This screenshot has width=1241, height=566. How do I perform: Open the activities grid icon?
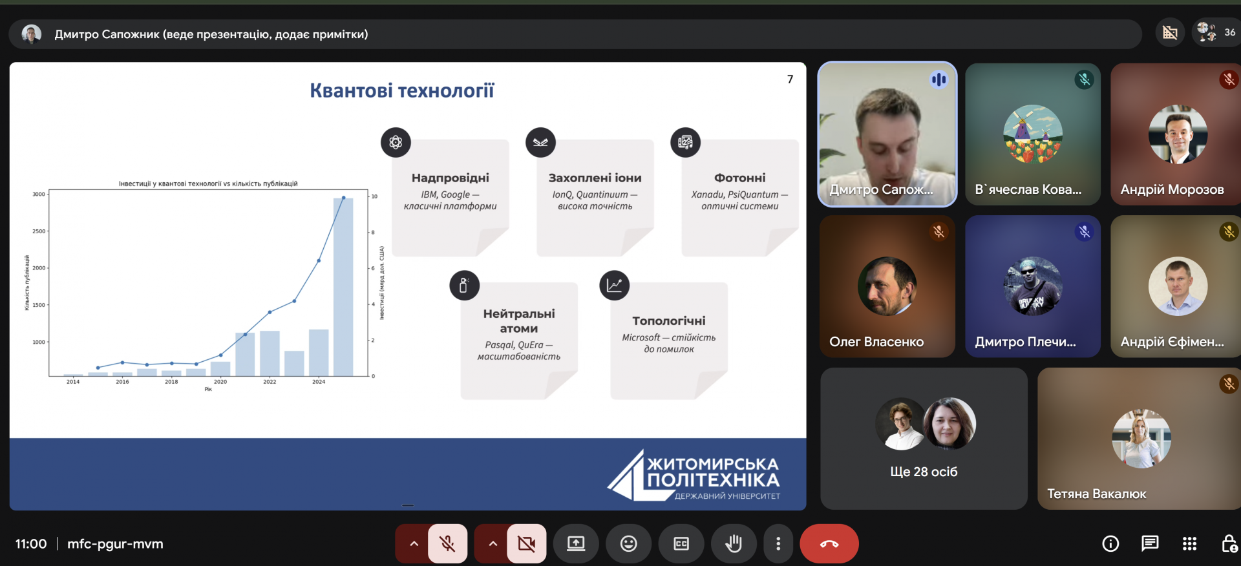pyautogui.click(x=1189, y=543)
